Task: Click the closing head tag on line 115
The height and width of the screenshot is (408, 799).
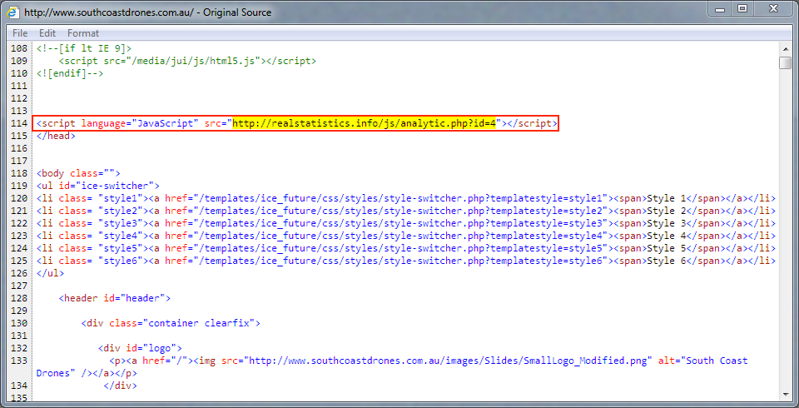Action: (55, 136)
